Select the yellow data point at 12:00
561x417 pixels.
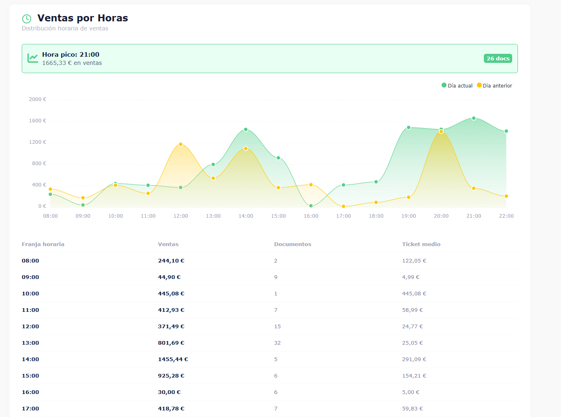pos(181,144)
